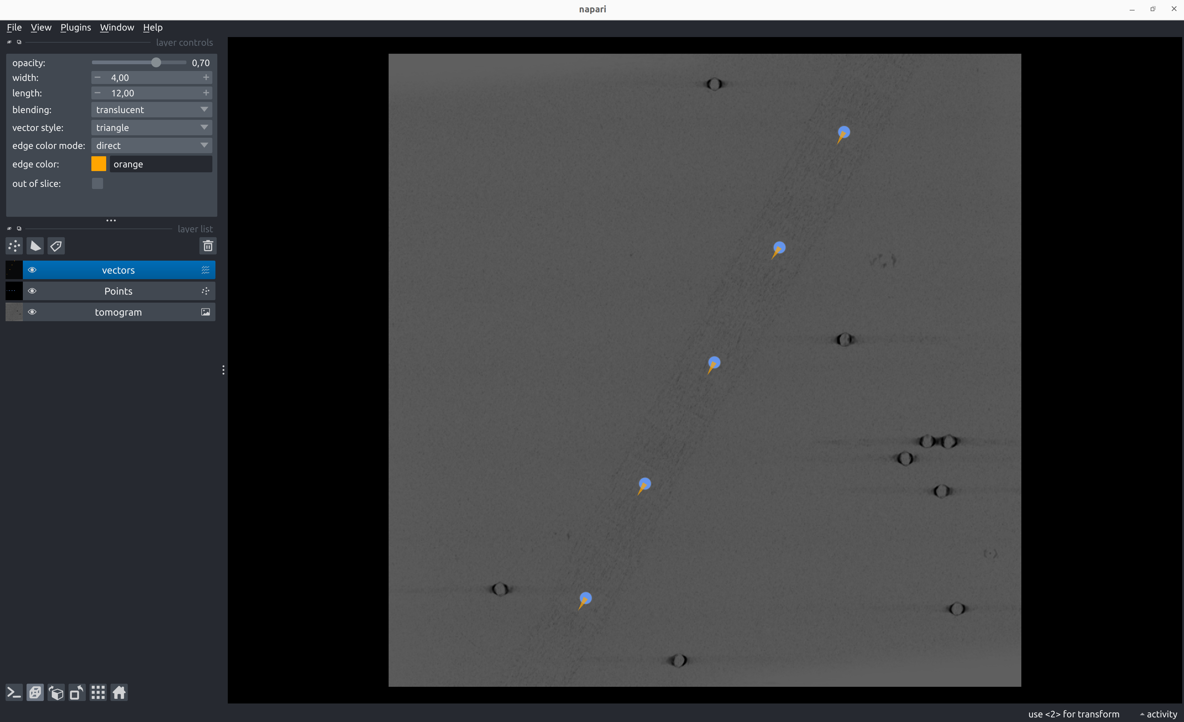The image size is (1184, 722).
Task: Close the layer list panel
Action: [x=9, y=229]
